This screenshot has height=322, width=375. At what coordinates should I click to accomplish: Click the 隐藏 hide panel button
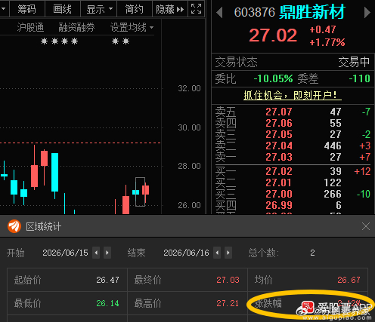pyautogui.click(x=170, y=9)
